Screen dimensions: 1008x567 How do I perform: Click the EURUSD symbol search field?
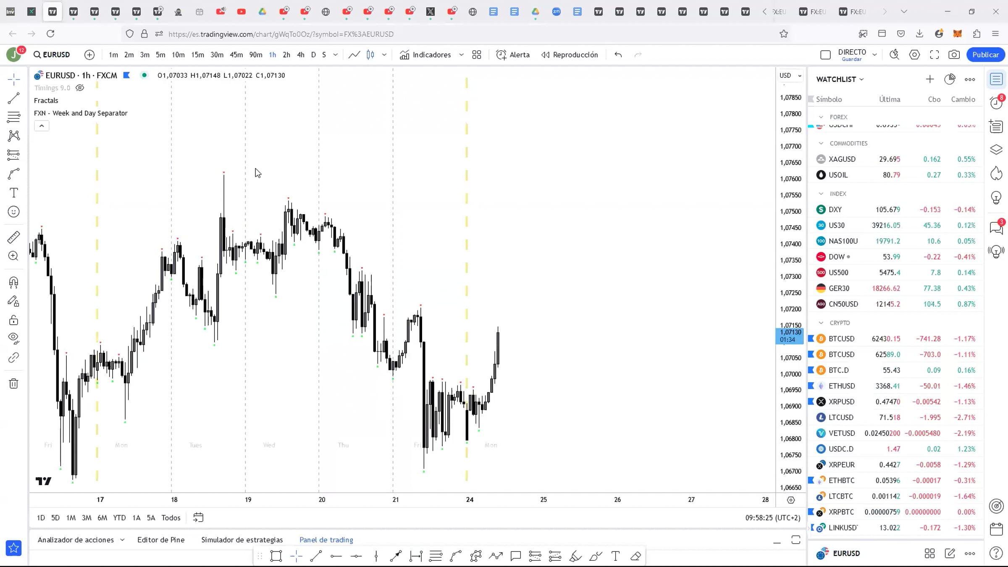(x=52, y=55)
